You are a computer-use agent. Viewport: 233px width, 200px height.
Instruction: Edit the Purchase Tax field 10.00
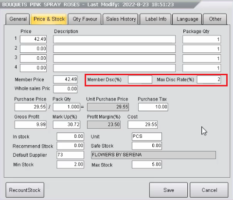click(153, 107)
